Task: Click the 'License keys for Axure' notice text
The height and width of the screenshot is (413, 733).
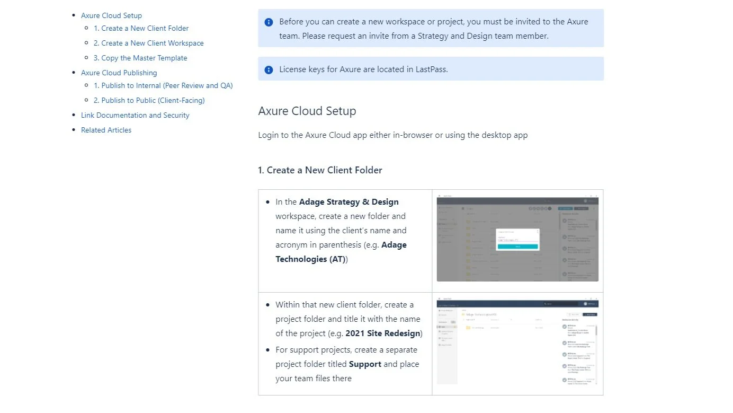Action: click(x=363, y=69)
